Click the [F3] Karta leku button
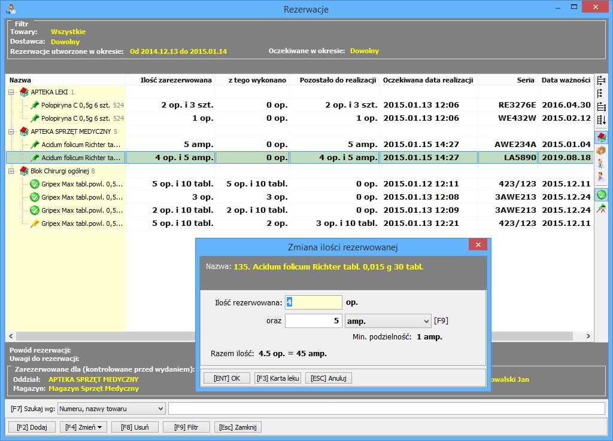The height and width of the screenshot is (441, 613). pos(277,378)
